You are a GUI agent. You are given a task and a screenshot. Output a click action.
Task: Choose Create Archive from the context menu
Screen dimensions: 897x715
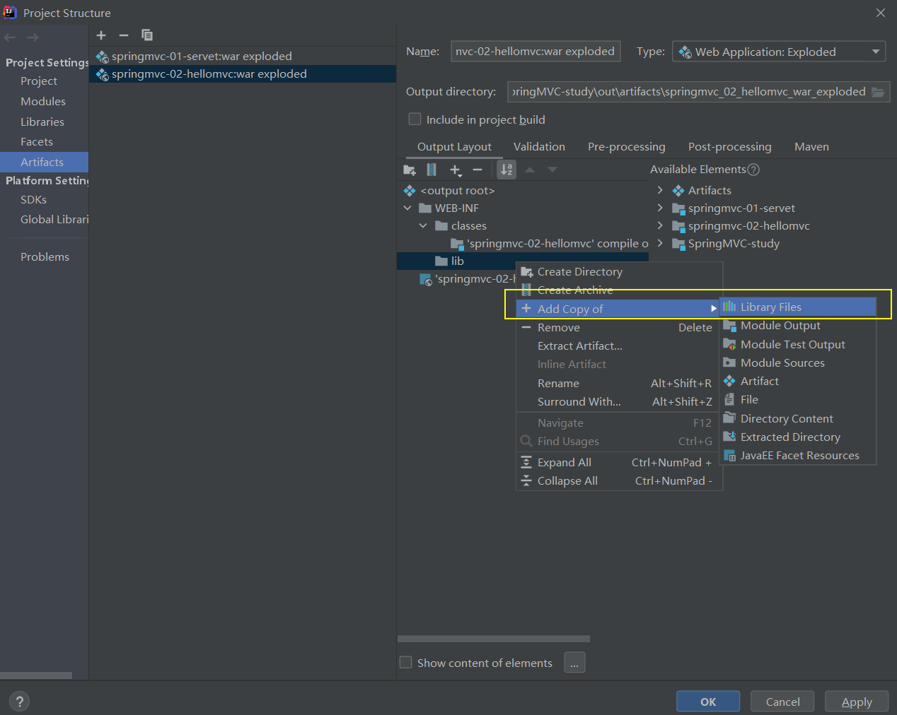pyautogui.click(x=619, y=290)
